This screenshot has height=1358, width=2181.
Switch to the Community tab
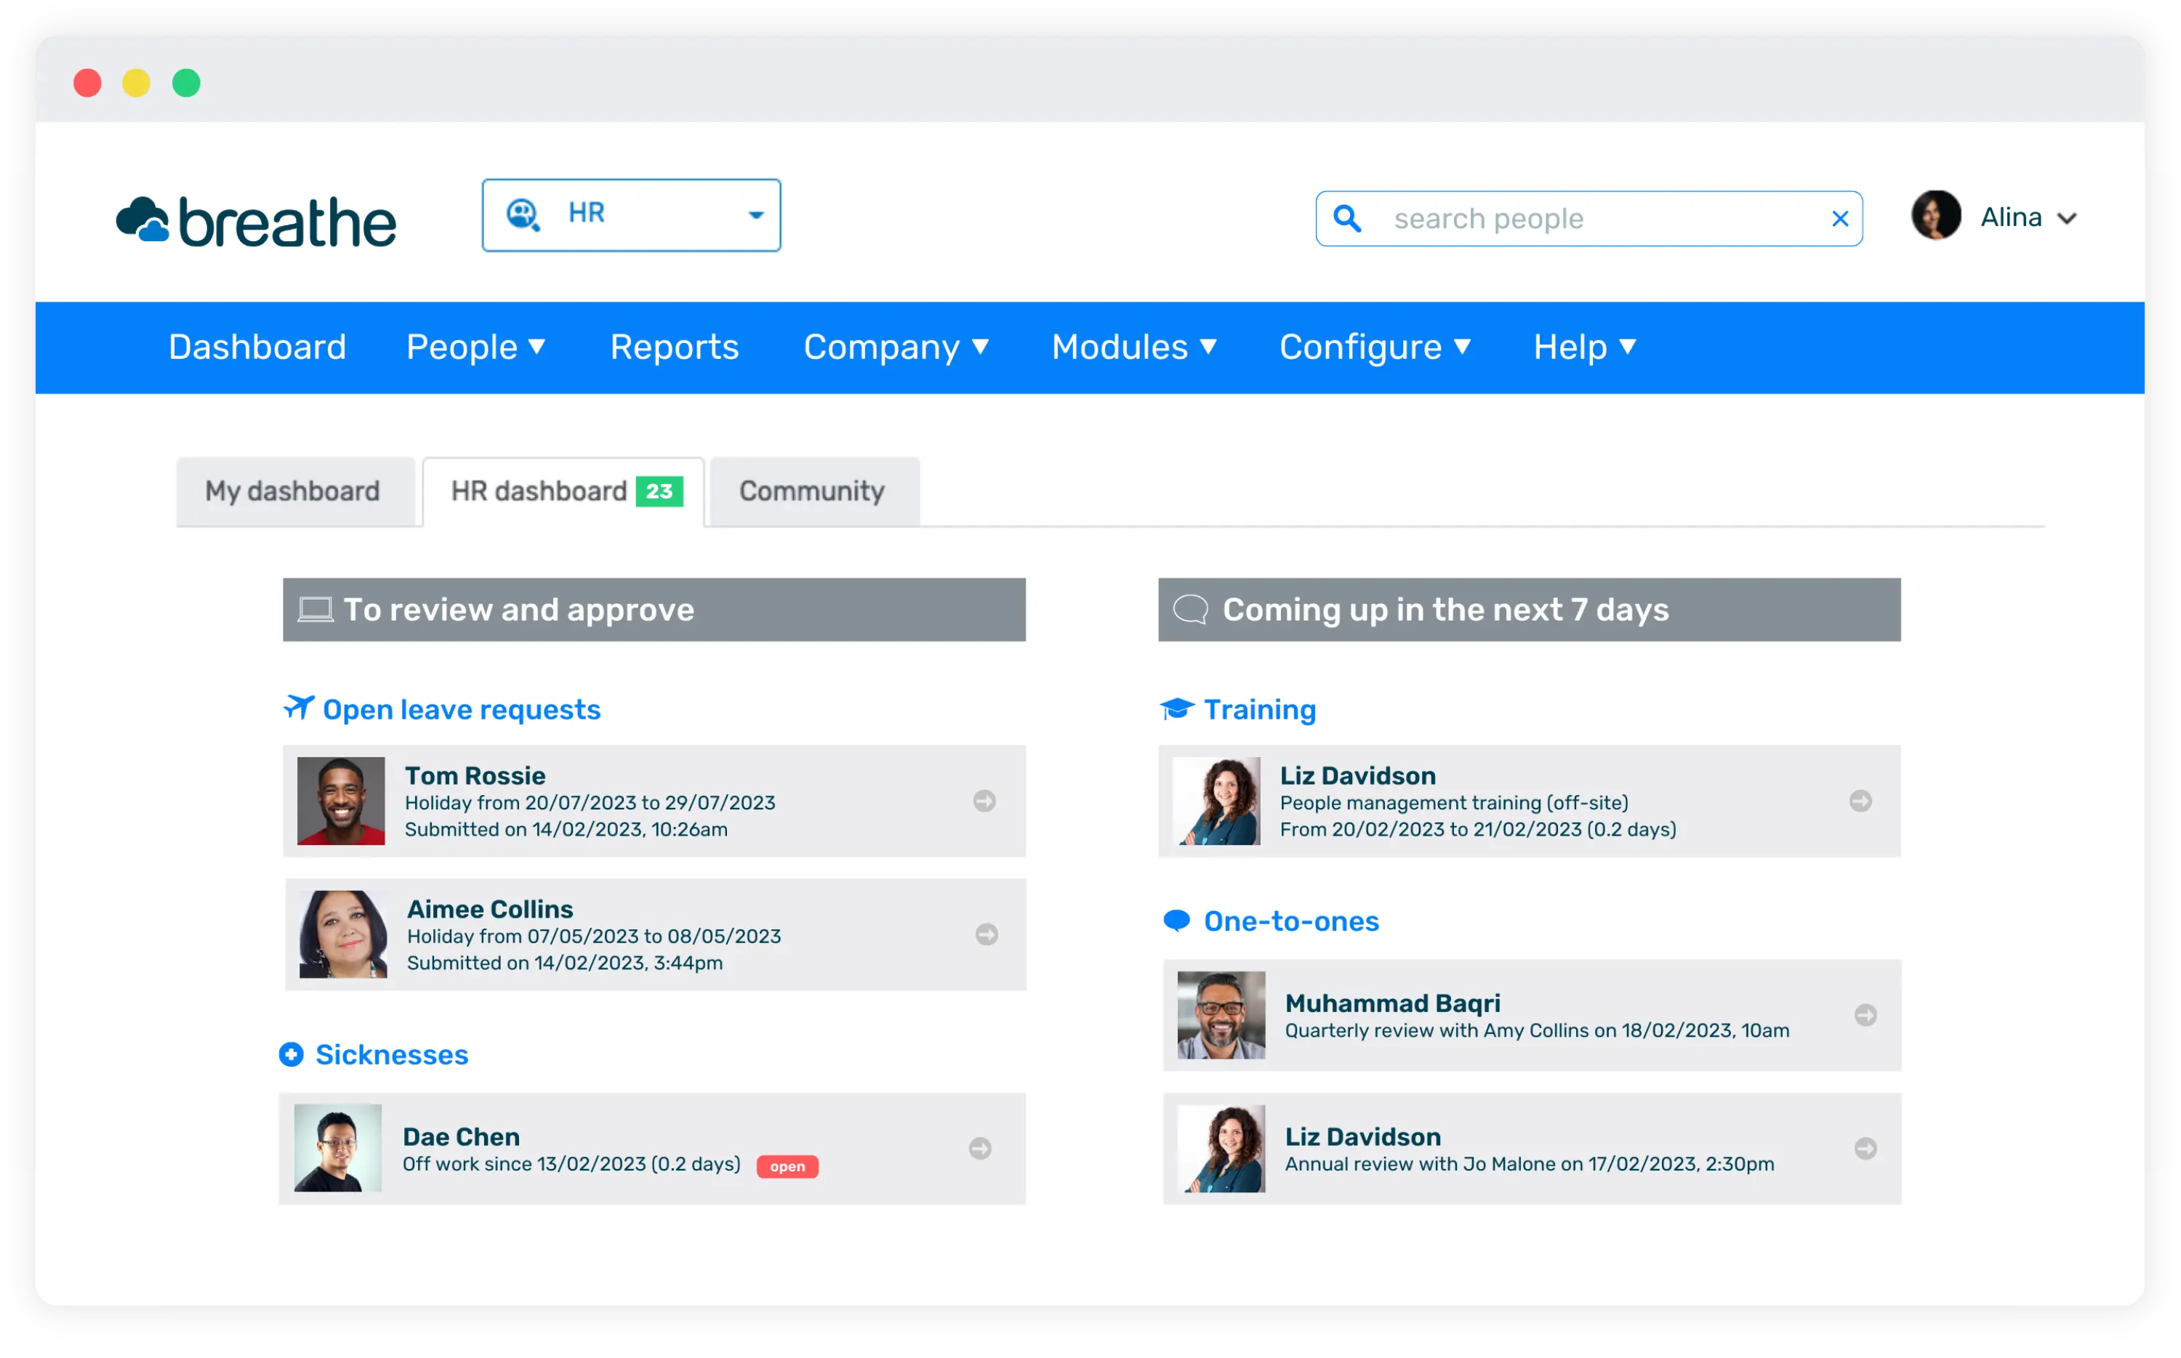coord(812,490)
